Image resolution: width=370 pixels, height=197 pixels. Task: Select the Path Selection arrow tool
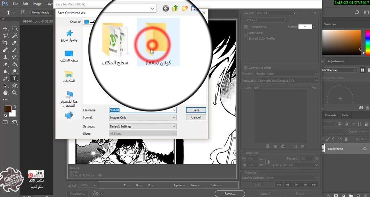[x=5, y=86]
